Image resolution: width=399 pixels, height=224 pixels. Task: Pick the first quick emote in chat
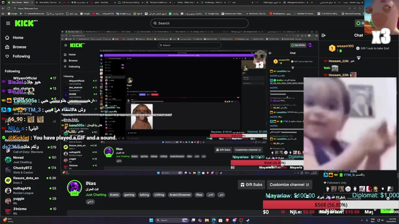point(328,189)
